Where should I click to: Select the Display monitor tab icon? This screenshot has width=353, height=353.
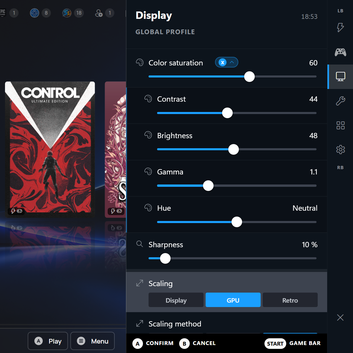[340, 77]
